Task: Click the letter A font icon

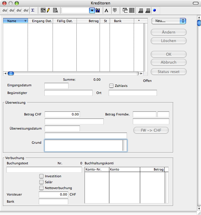Action: tap(106, 10)
